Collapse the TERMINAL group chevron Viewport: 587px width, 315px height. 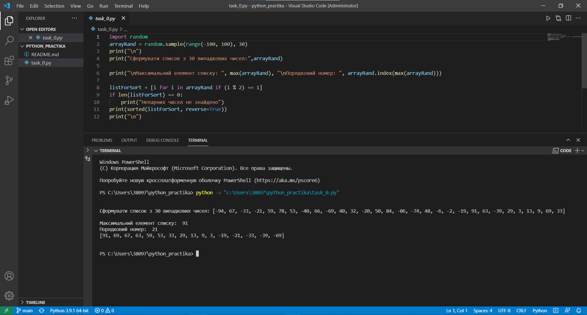tap(96, 151)
